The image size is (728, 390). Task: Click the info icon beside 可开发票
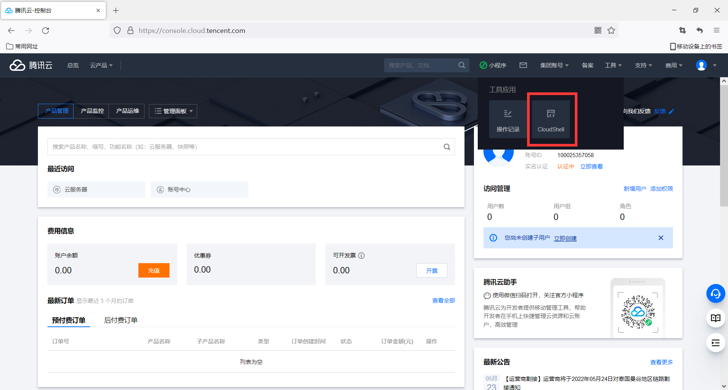coord(361,256)
